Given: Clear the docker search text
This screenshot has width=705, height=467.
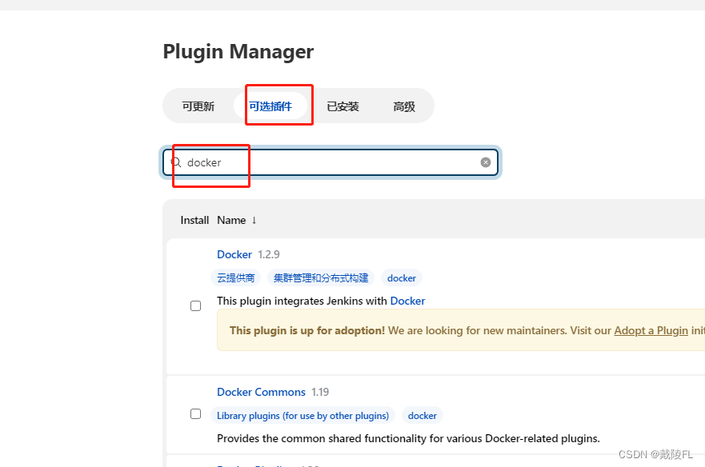Looking at the screenshot, I should point(486,162).
